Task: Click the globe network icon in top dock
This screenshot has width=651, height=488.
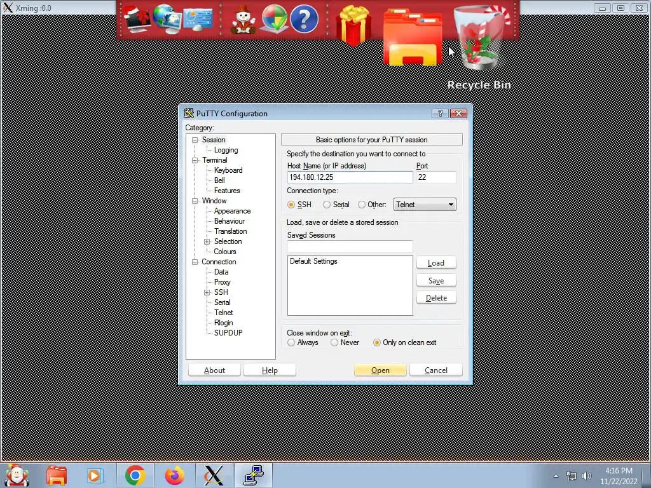Action: (x=167, y=19)
